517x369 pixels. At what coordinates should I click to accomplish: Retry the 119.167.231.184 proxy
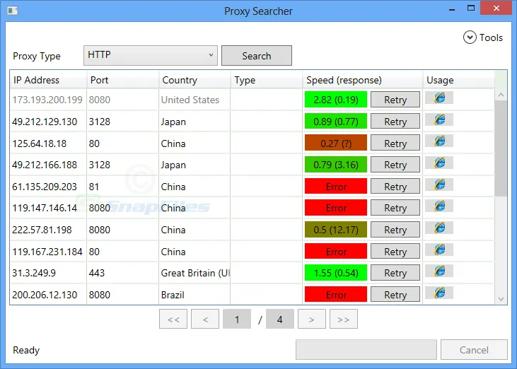395,252
